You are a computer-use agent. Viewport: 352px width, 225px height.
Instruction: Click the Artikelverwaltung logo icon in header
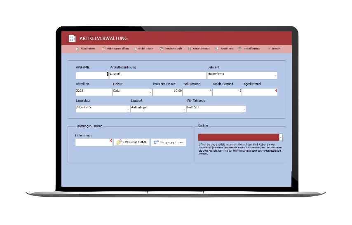click(72, 38)
